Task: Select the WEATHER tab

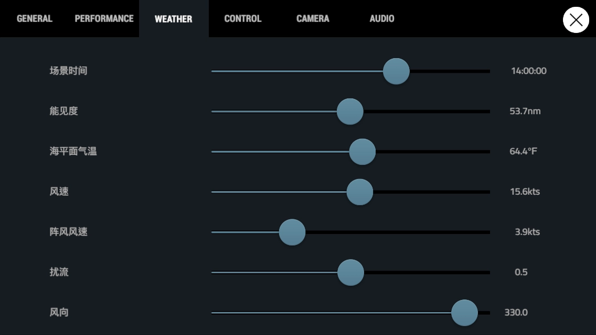Action: [174, 19]
